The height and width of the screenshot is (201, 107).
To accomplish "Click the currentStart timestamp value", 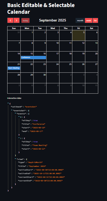I will click(51, 177).
